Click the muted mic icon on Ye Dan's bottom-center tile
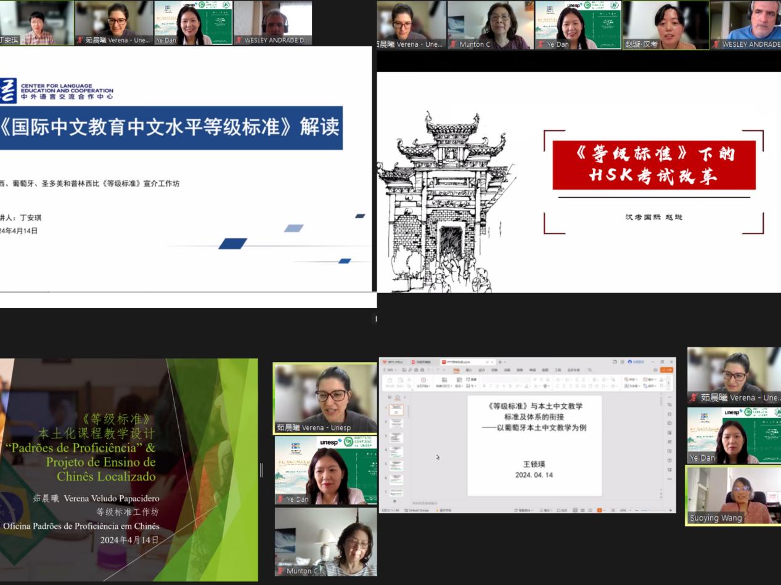Screen dimensions: 781x585 (x=281, y=499)
